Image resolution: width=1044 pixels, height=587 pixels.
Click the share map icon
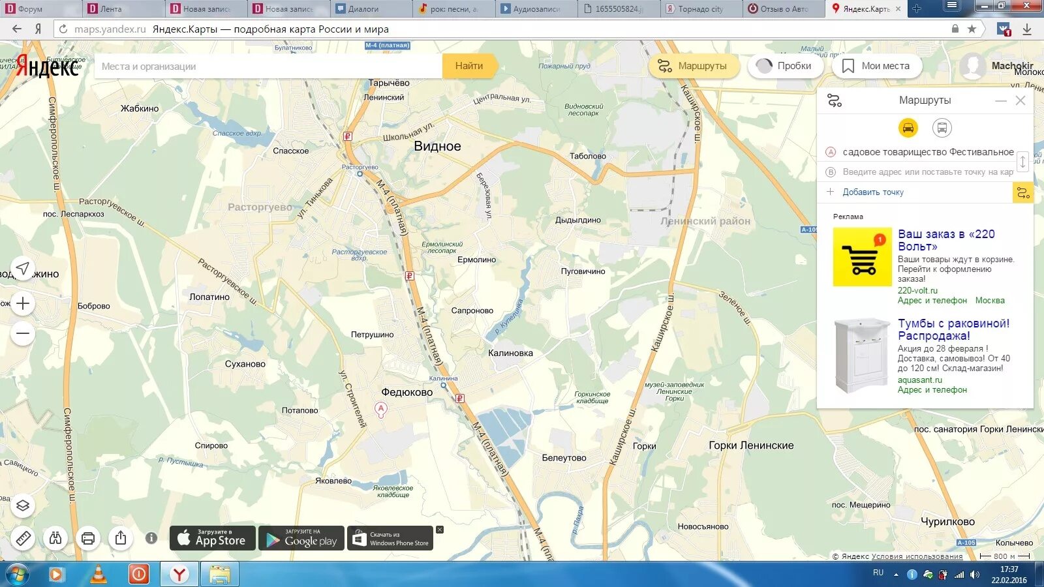click(121, 538)
